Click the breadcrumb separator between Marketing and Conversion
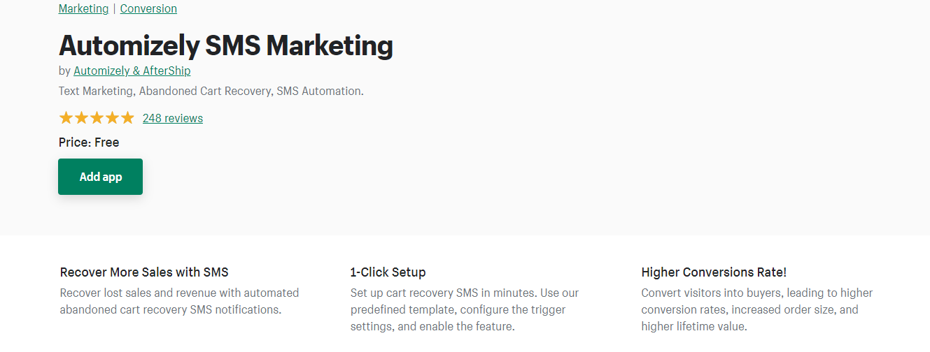The image size is (930, 352). [x=114, y=9]
